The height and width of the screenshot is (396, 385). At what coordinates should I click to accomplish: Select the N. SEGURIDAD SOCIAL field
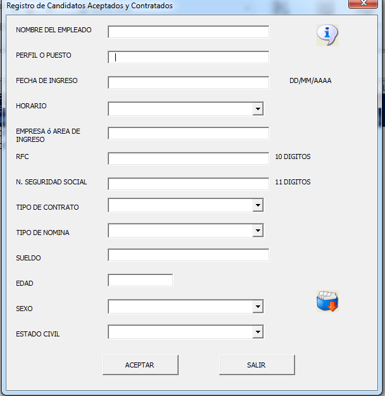pos(188,184)
